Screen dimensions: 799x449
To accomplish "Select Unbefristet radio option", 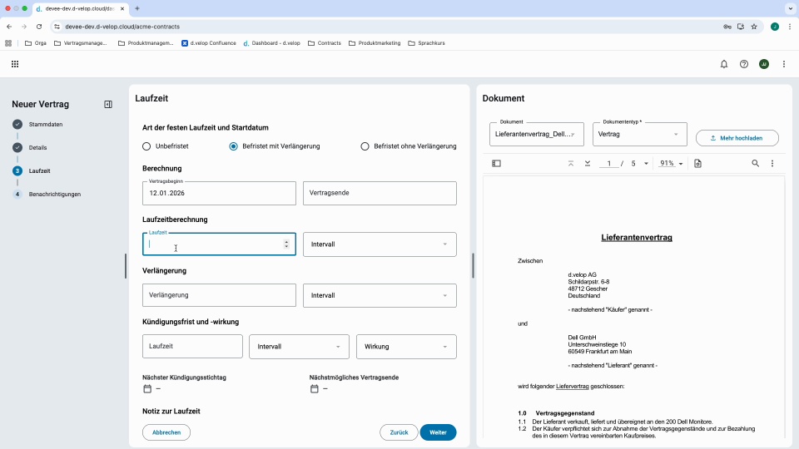I will click(x=146, y=146).
